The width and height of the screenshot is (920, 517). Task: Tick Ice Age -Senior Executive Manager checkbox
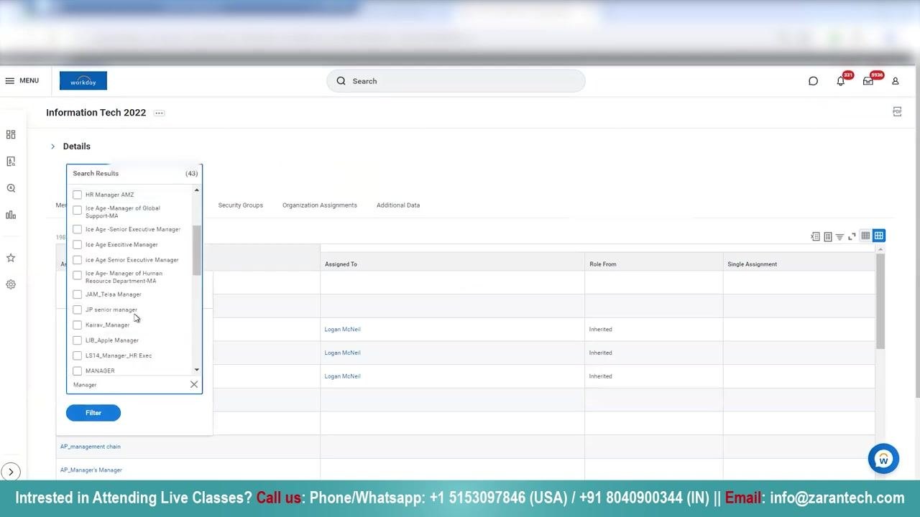point(77,229)
